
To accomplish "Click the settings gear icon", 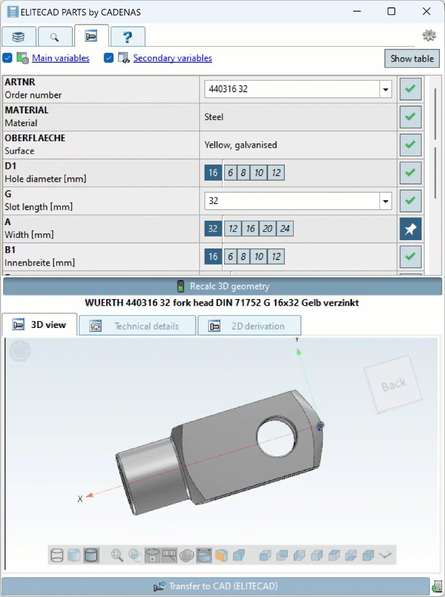I will coord(429,35).
